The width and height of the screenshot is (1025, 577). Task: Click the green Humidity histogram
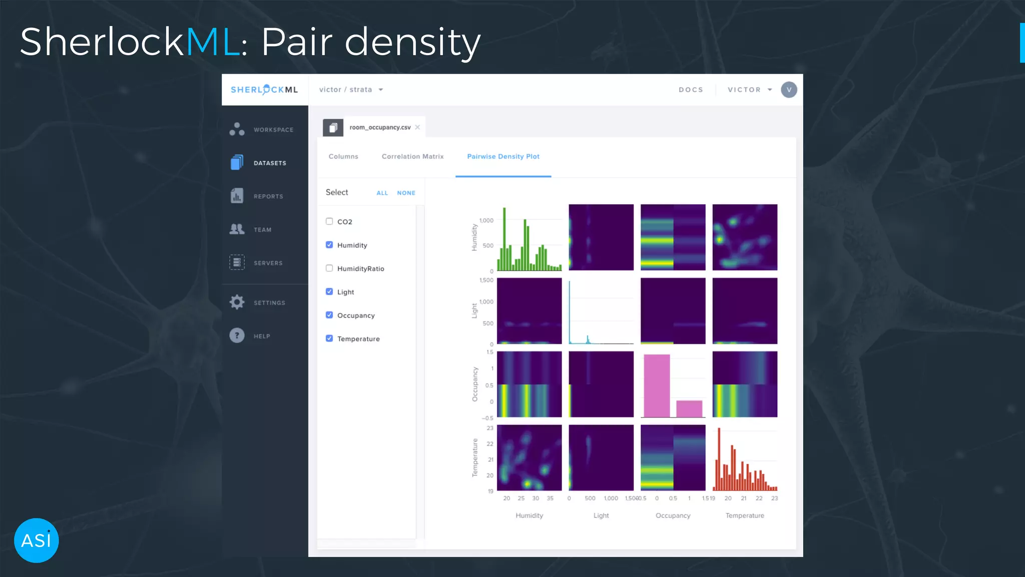coord(529,238)
